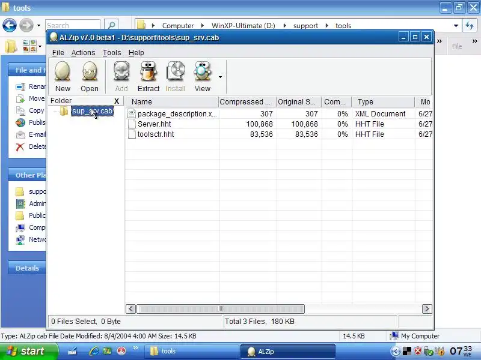Expand the toolbar options arrow beside View

click(220, 77)
